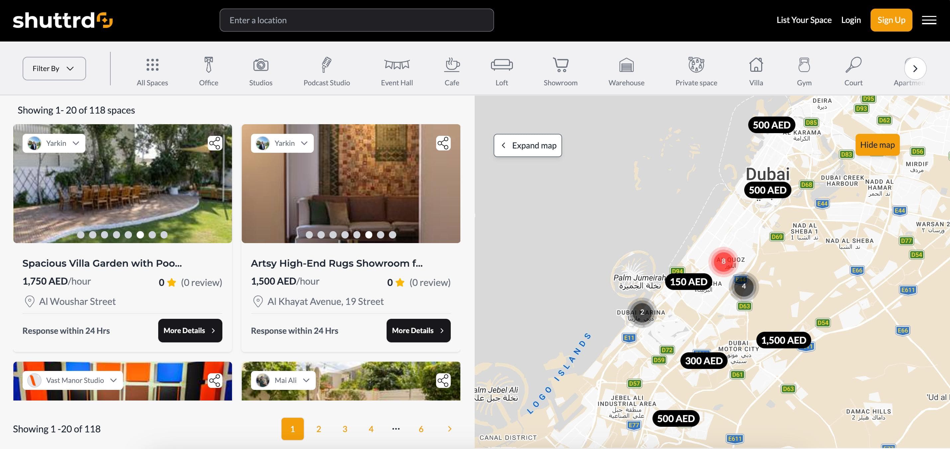Click List Your Space in the header

[x=804, y=20]
